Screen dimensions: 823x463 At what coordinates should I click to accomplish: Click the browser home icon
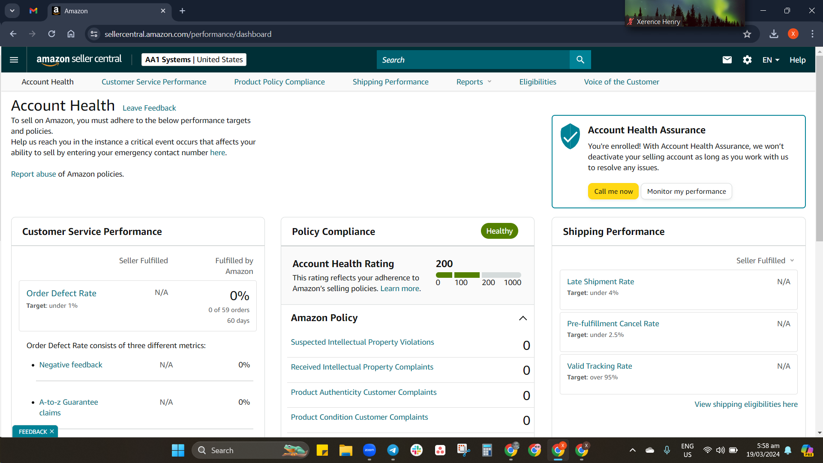pos(71,34)
